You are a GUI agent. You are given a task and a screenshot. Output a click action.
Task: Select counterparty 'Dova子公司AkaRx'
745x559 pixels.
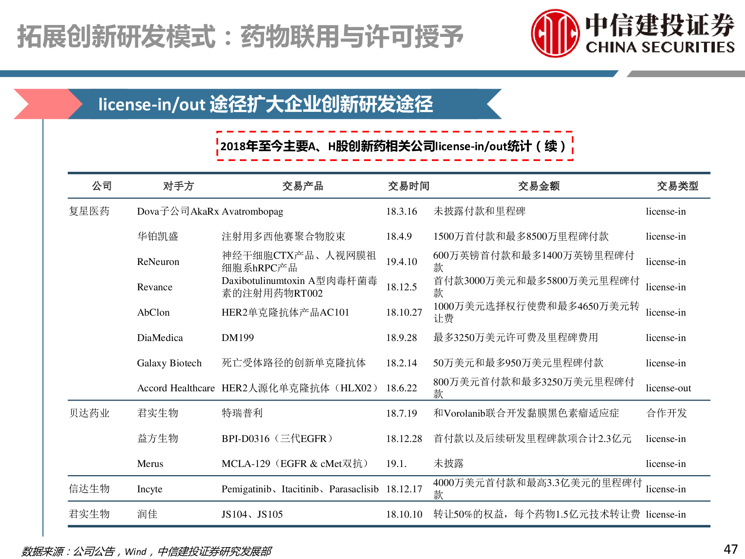[x=178, y=211]
